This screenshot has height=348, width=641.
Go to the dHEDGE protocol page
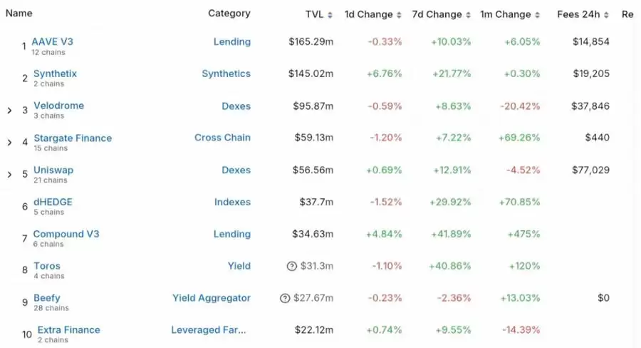53,202
